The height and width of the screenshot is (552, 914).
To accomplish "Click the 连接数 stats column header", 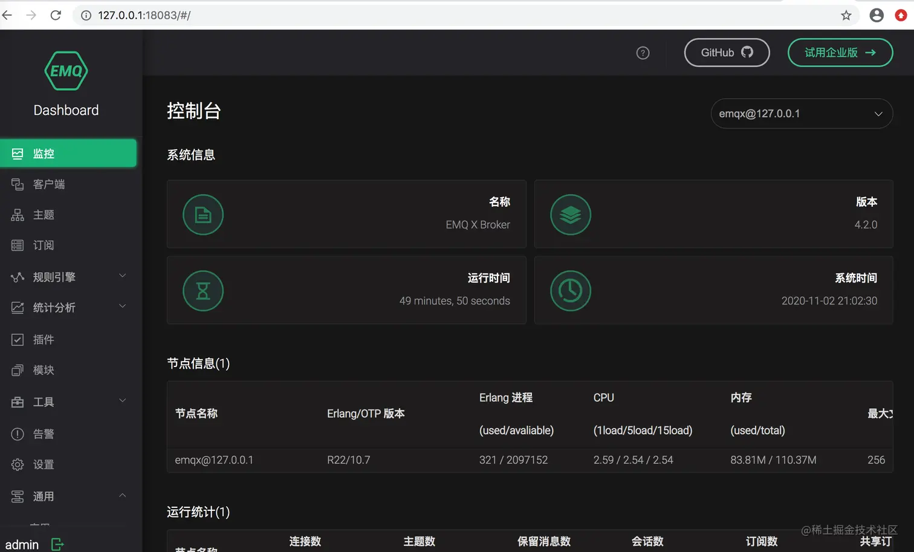I will [x=305, y=542].
